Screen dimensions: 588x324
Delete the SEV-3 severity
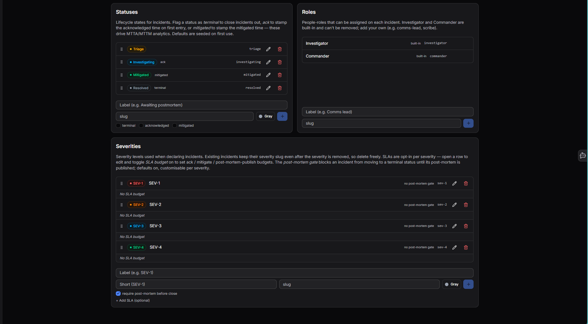pos(466,226)
